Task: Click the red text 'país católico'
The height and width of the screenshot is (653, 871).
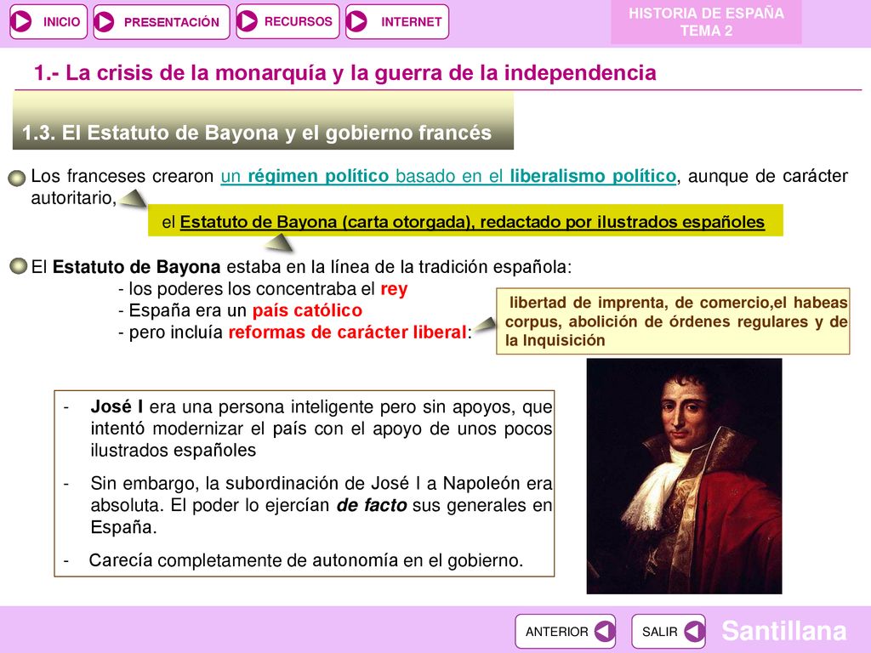Action: point(307,310)
